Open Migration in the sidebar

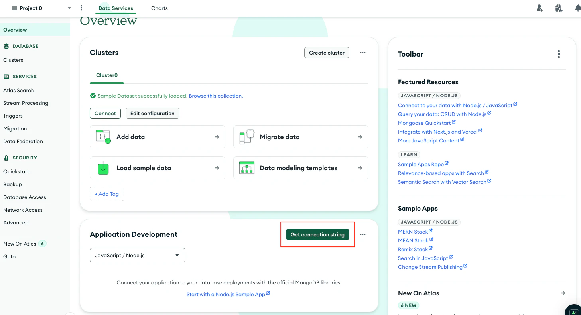pos(15,128)
